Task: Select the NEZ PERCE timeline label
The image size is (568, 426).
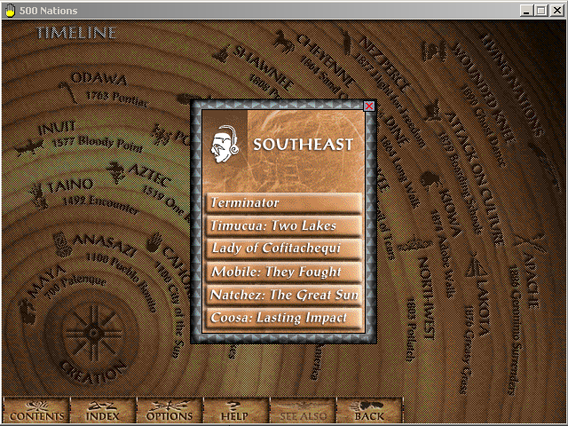Action: point(384,64)
